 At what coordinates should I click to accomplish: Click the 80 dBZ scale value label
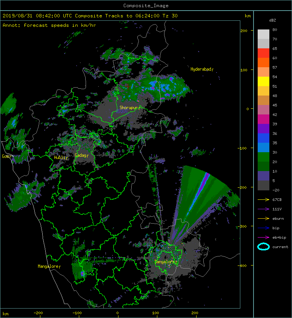tap(275, 29)
